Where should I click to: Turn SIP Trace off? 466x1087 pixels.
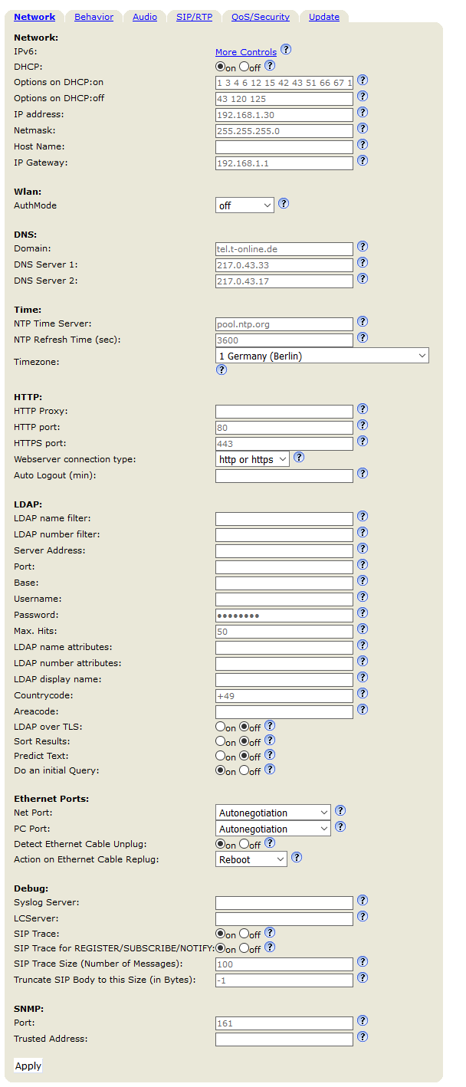pos(244,934)
